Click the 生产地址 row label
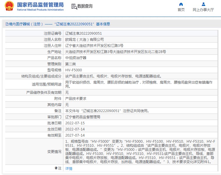This screenshot has height=175, width=221. pyautogui.click(x=54, y=52)
